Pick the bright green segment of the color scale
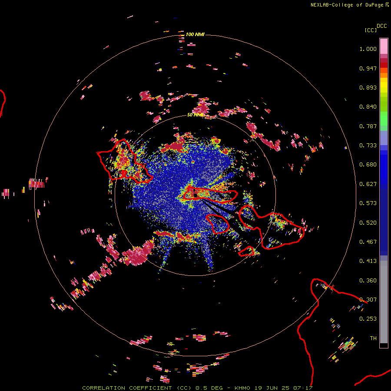The width and height of the screenshot is (391, 391). click(384, 119)
